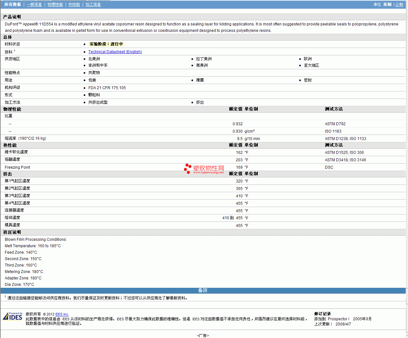
Task: Click the 欧洲 region entry
Action: 308,59
